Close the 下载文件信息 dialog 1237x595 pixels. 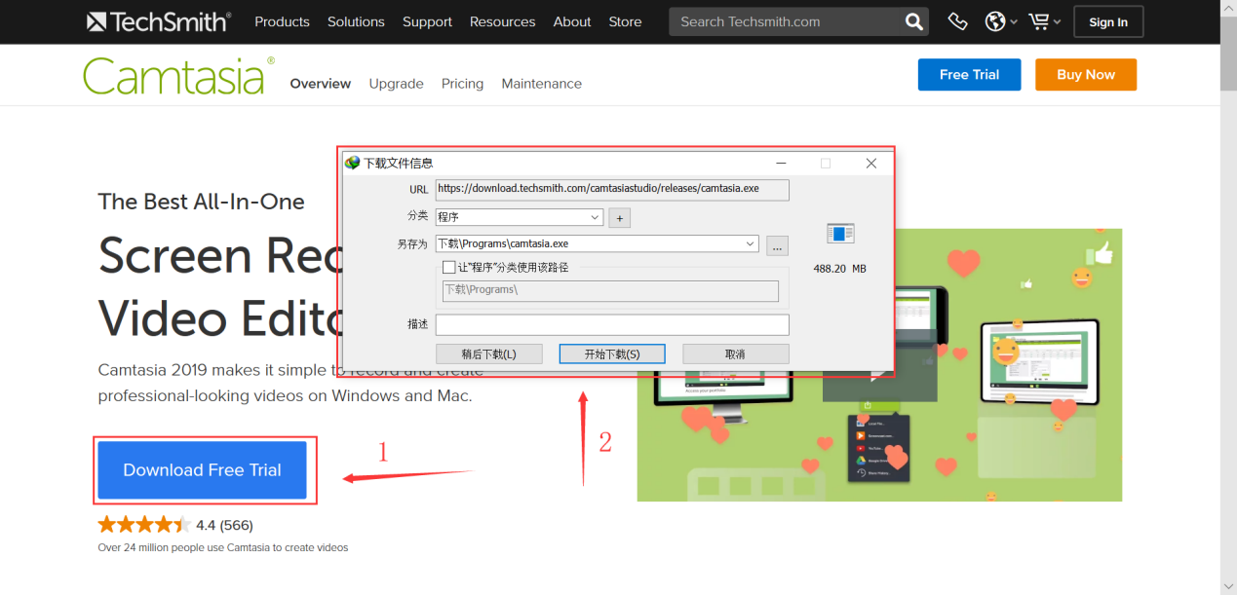tap(871, 164)
